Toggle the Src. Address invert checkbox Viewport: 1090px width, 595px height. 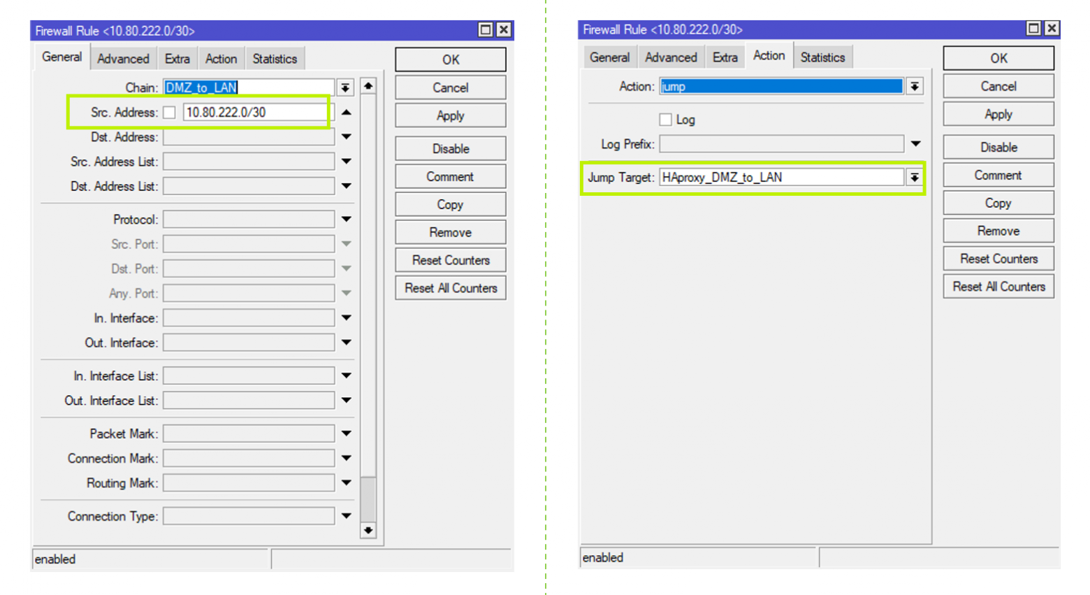pyautogui.click(x=169, y=113)
